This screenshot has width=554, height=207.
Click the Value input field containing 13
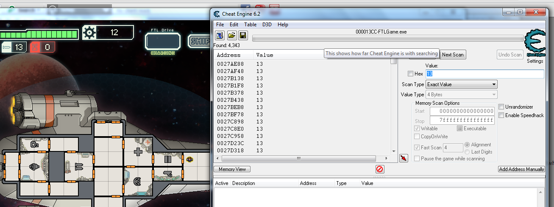(x=484, y=74)
